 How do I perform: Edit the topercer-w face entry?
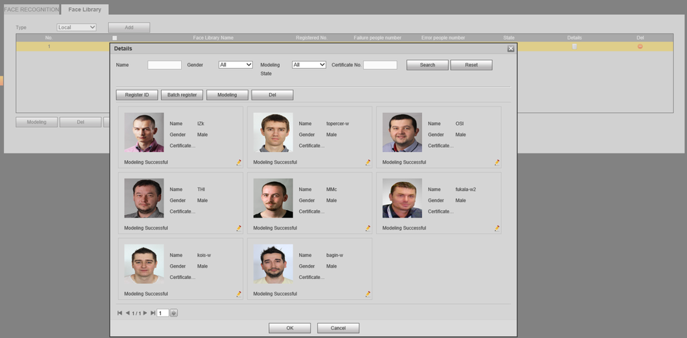tap(368, 163)
